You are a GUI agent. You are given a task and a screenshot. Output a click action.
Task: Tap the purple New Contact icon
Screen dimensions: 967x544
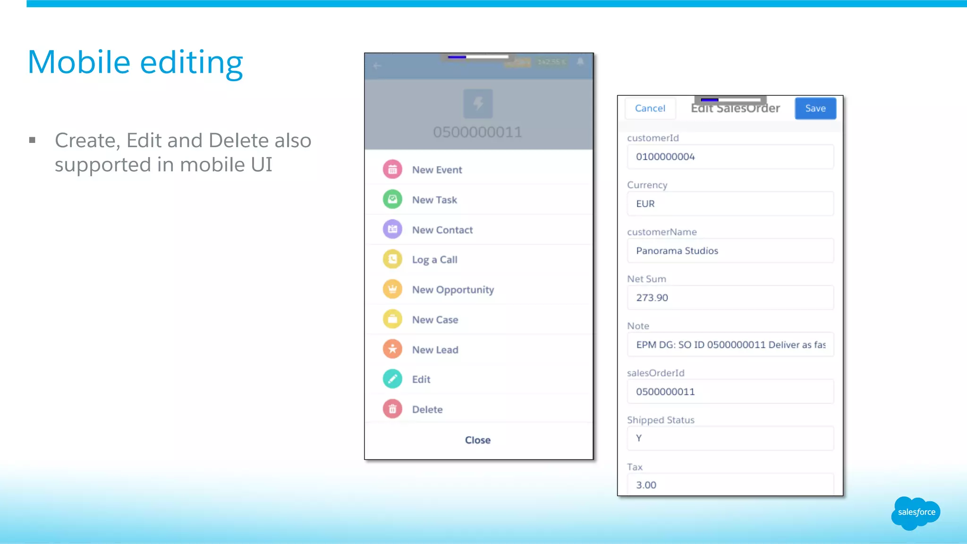pyautogui.click(x=392, y=229)
